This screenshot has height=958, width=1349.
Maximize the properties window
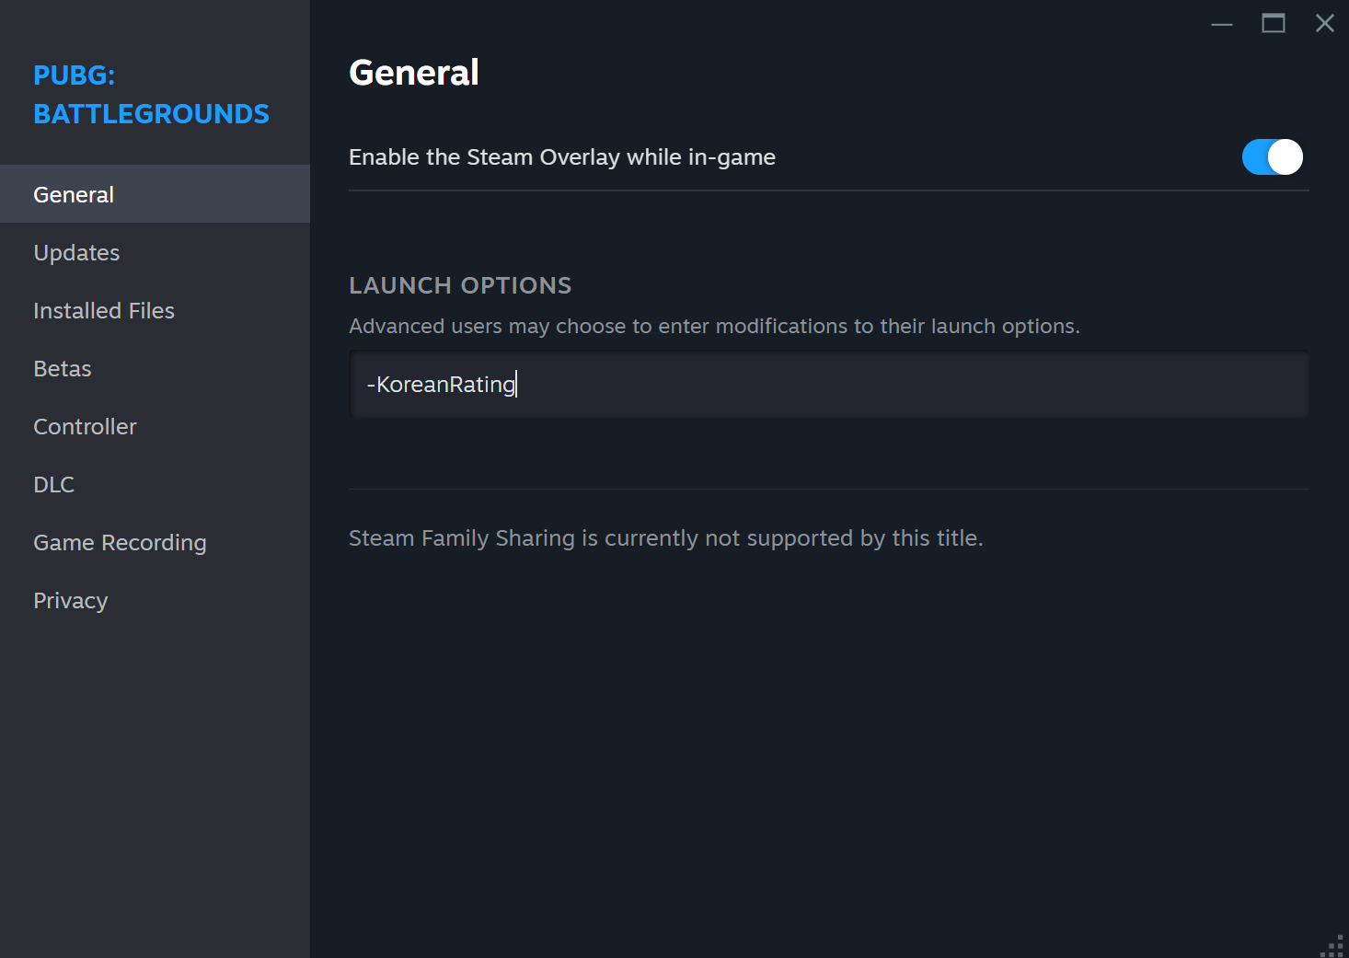coord(1274,24)
